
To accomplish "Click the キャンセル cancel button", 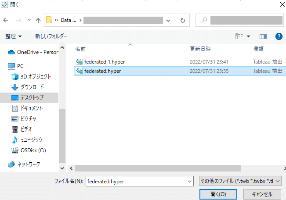I will [x=262, y=194].
